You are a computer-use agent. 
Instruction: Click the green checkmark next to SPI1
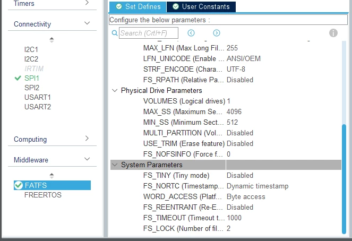[x=18, y=78]
